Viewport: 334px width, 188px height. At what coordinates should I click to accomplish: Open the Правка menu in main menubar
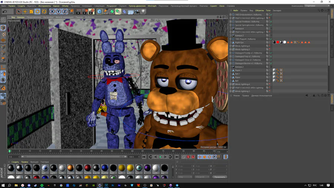click(x=12, y=6)
